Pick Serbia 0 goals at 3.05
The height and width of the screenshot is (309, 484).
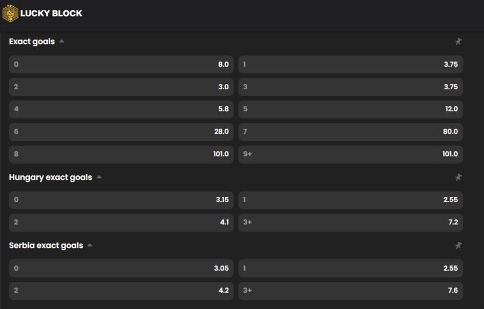pos(121,268)
